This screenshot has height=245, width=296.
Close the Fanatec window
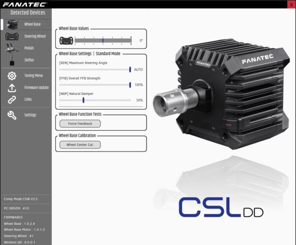click(292, 4)
